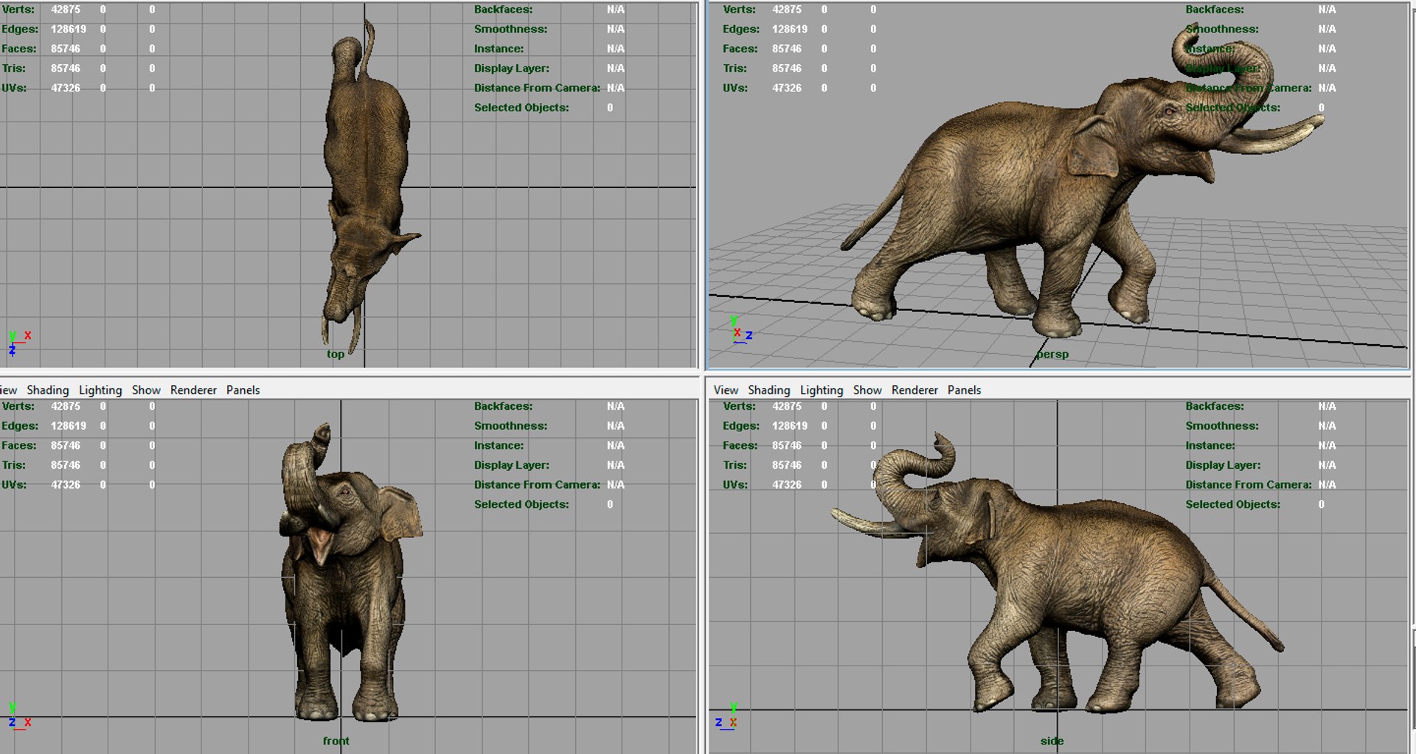Viewport: 1416px width, 754px height.
Task: Open Show menu in front view panel
Action: [146, 390]
